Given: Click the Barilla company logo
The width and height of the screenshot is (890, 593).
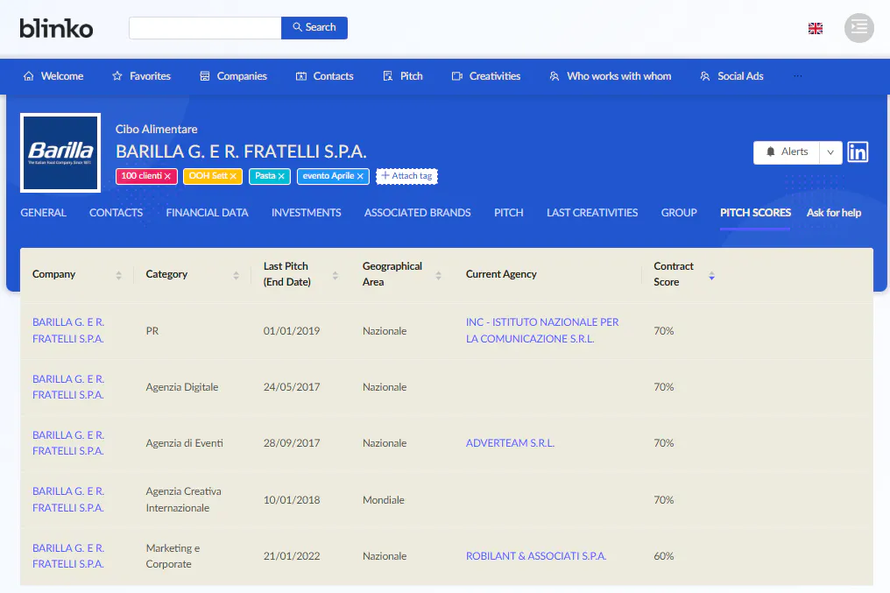Looking at the screenshot, I should 60,152.
